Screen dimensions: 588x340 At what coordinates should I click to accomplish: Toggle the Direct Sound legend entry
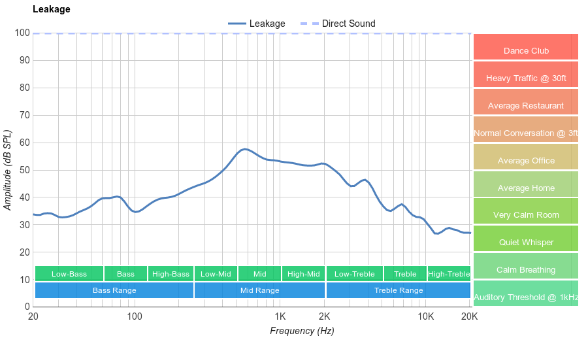347,24
